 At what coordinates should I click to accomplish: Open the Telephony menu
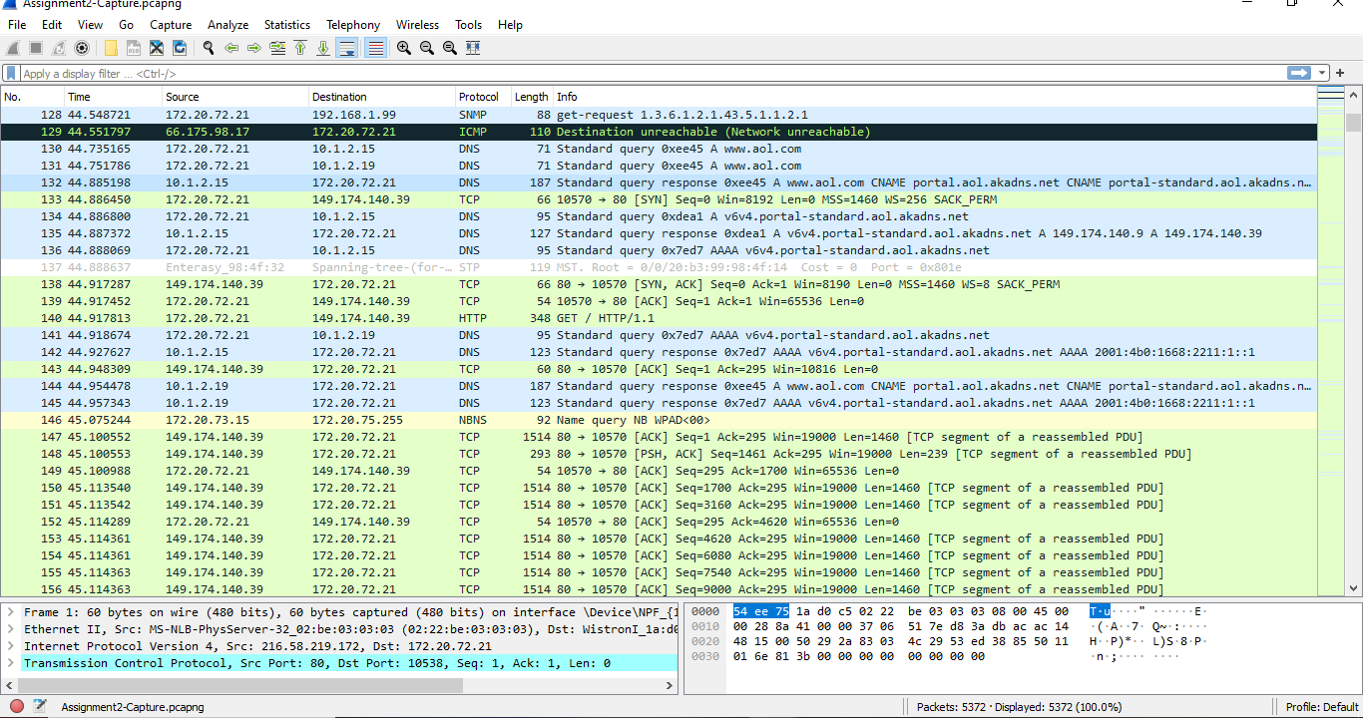tap(353, 24)
